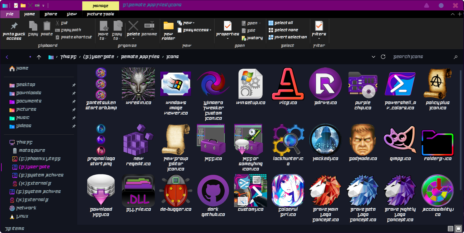Switch to the large icons view using the status bar button
464x233 pixels.
click(458, 229)
